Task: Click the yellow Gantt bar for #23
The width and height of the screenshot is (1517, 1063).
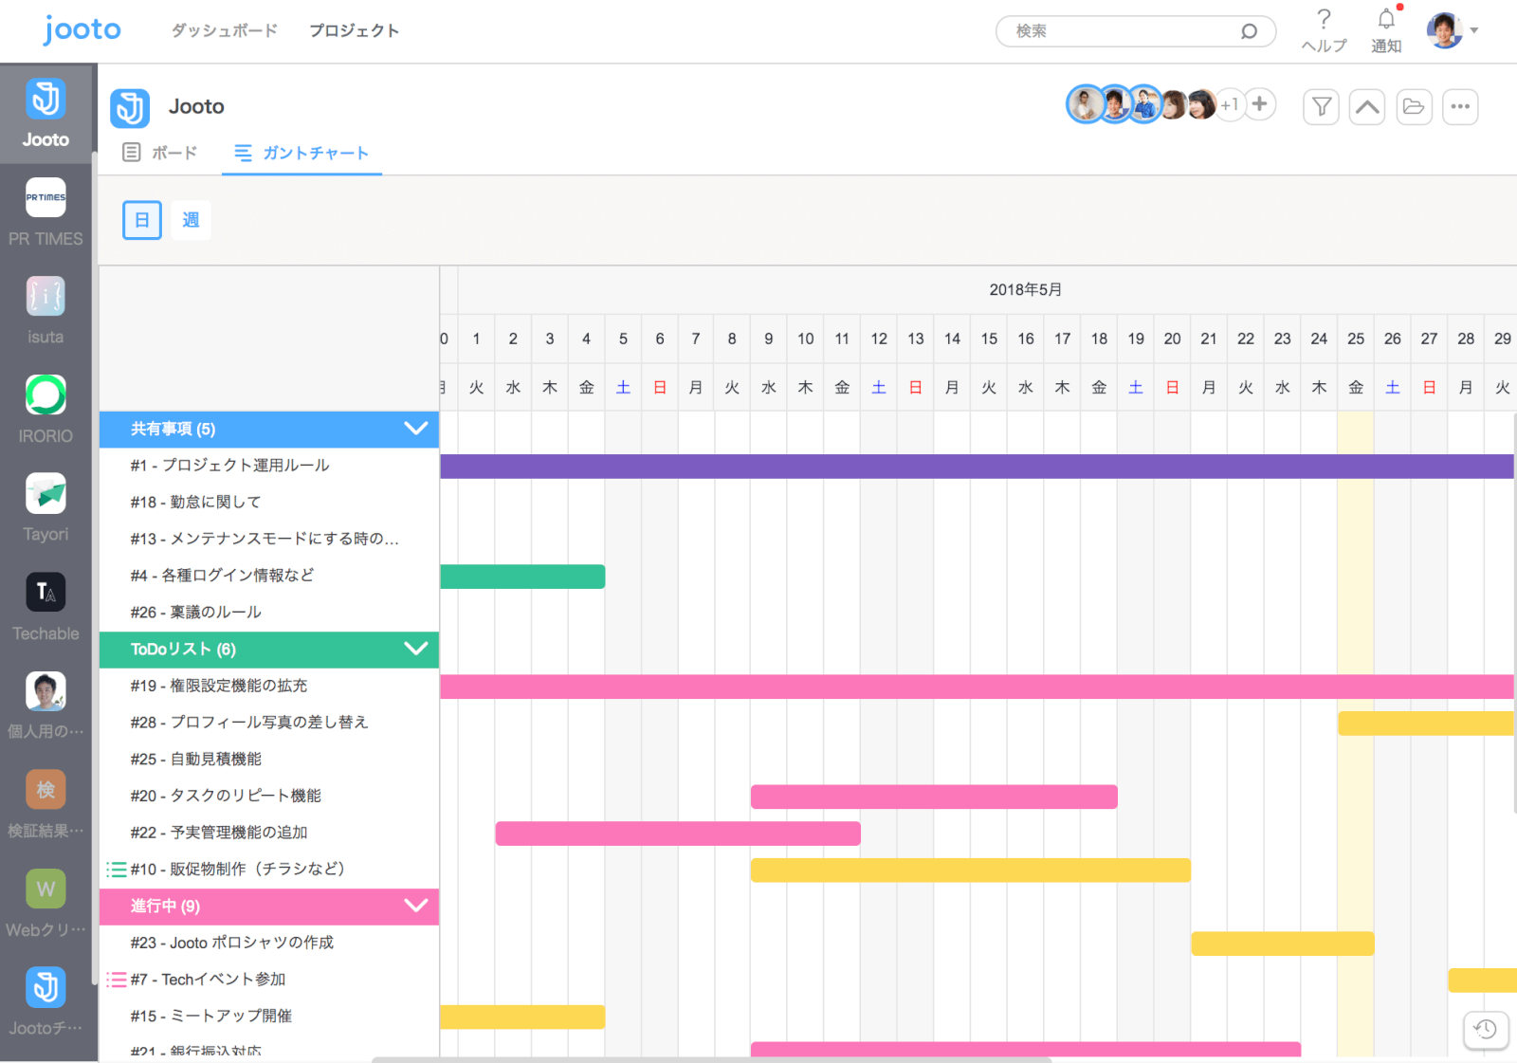Action: 1283,944
